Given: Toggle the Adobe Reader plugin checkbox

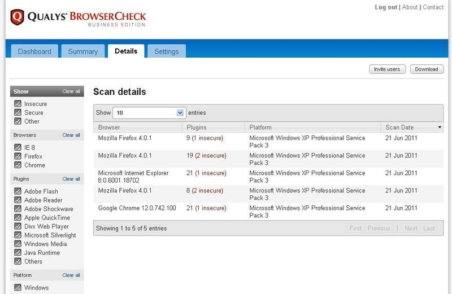Looking at the screenshot, I should (18, 200).
